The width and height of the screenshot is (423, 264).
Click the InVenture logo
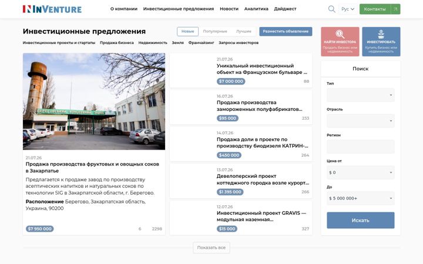[52, 9]
